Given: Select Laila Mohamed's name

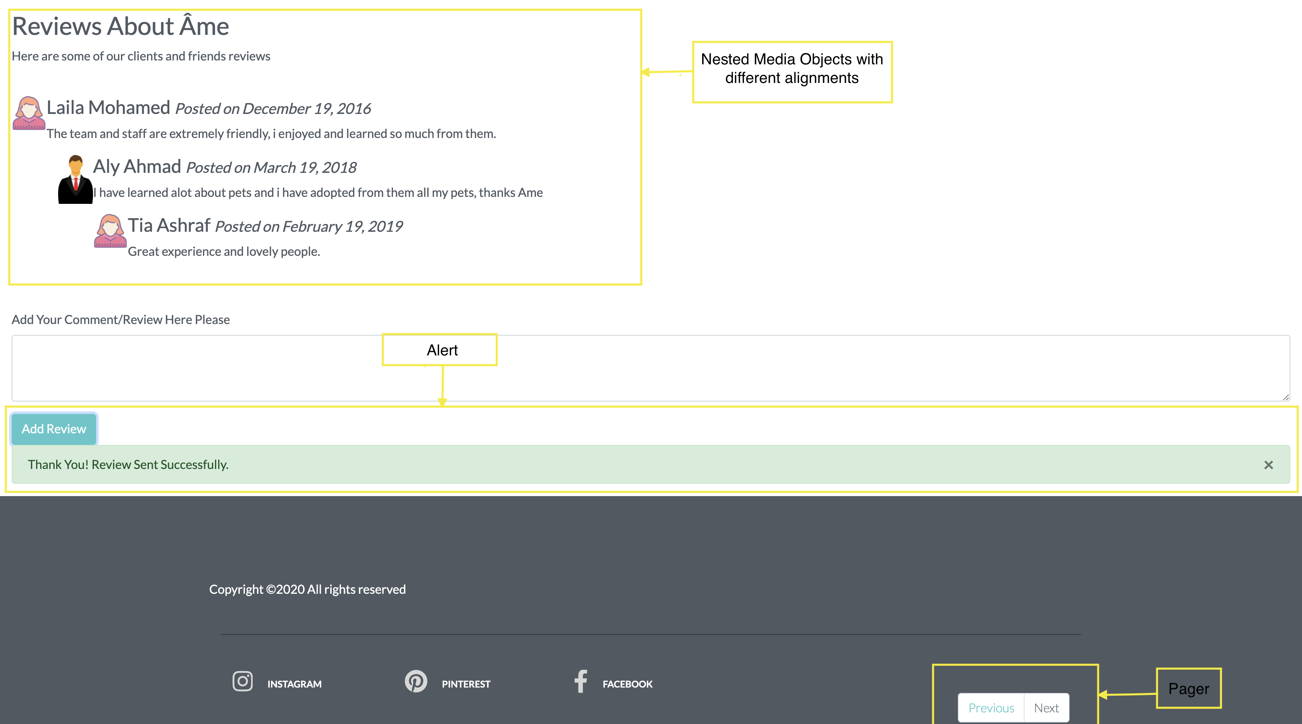Looking at the screenshot, I should 108,107.
